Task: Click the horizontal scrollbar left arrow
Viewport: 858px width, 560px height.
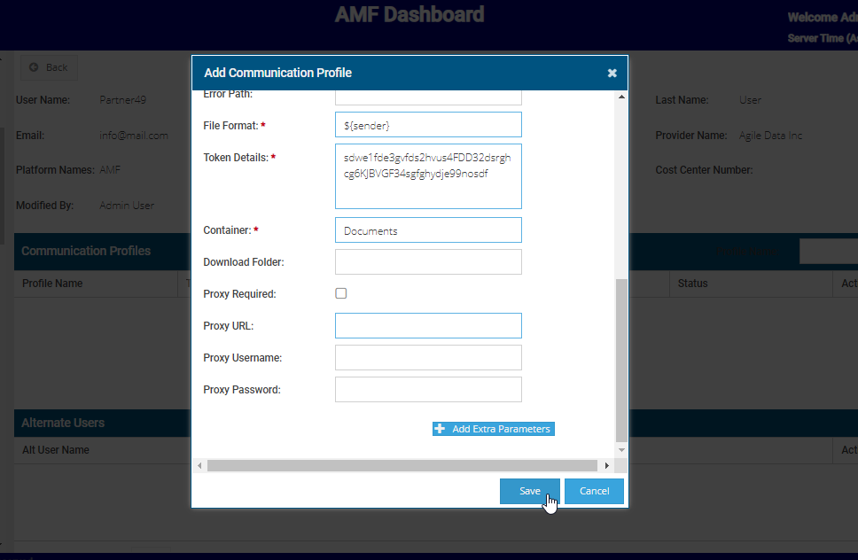Action: pyautogui.click(x=199, y=465)
